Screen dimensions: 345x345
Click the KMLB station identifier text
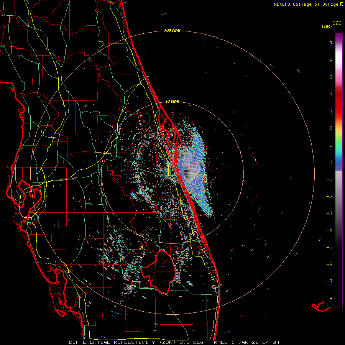221,342
